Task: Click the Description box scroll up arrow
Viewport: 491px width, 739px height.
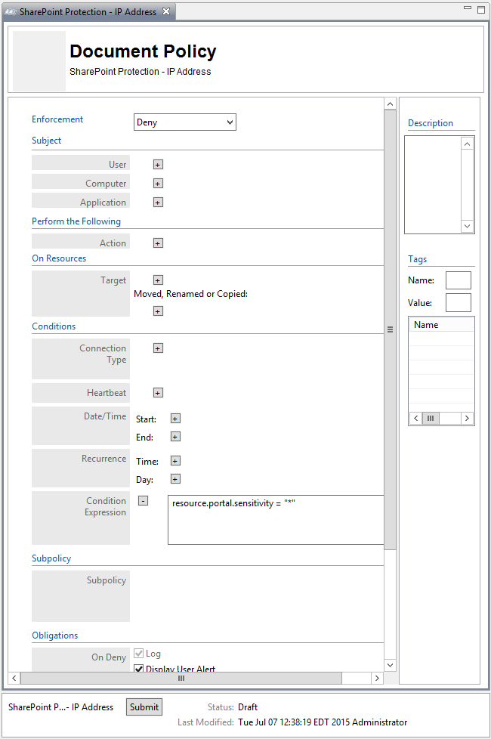Action: coord(467,144)
